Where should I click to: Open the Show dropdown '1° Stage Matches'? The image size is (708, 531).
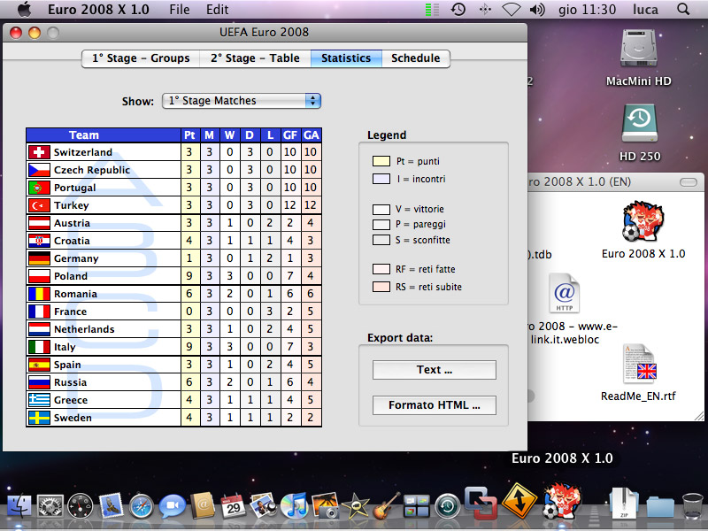click(242, 101)
